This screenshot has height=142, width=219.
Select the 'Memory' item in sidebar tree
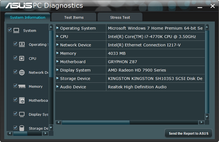(x=36, y=87)
